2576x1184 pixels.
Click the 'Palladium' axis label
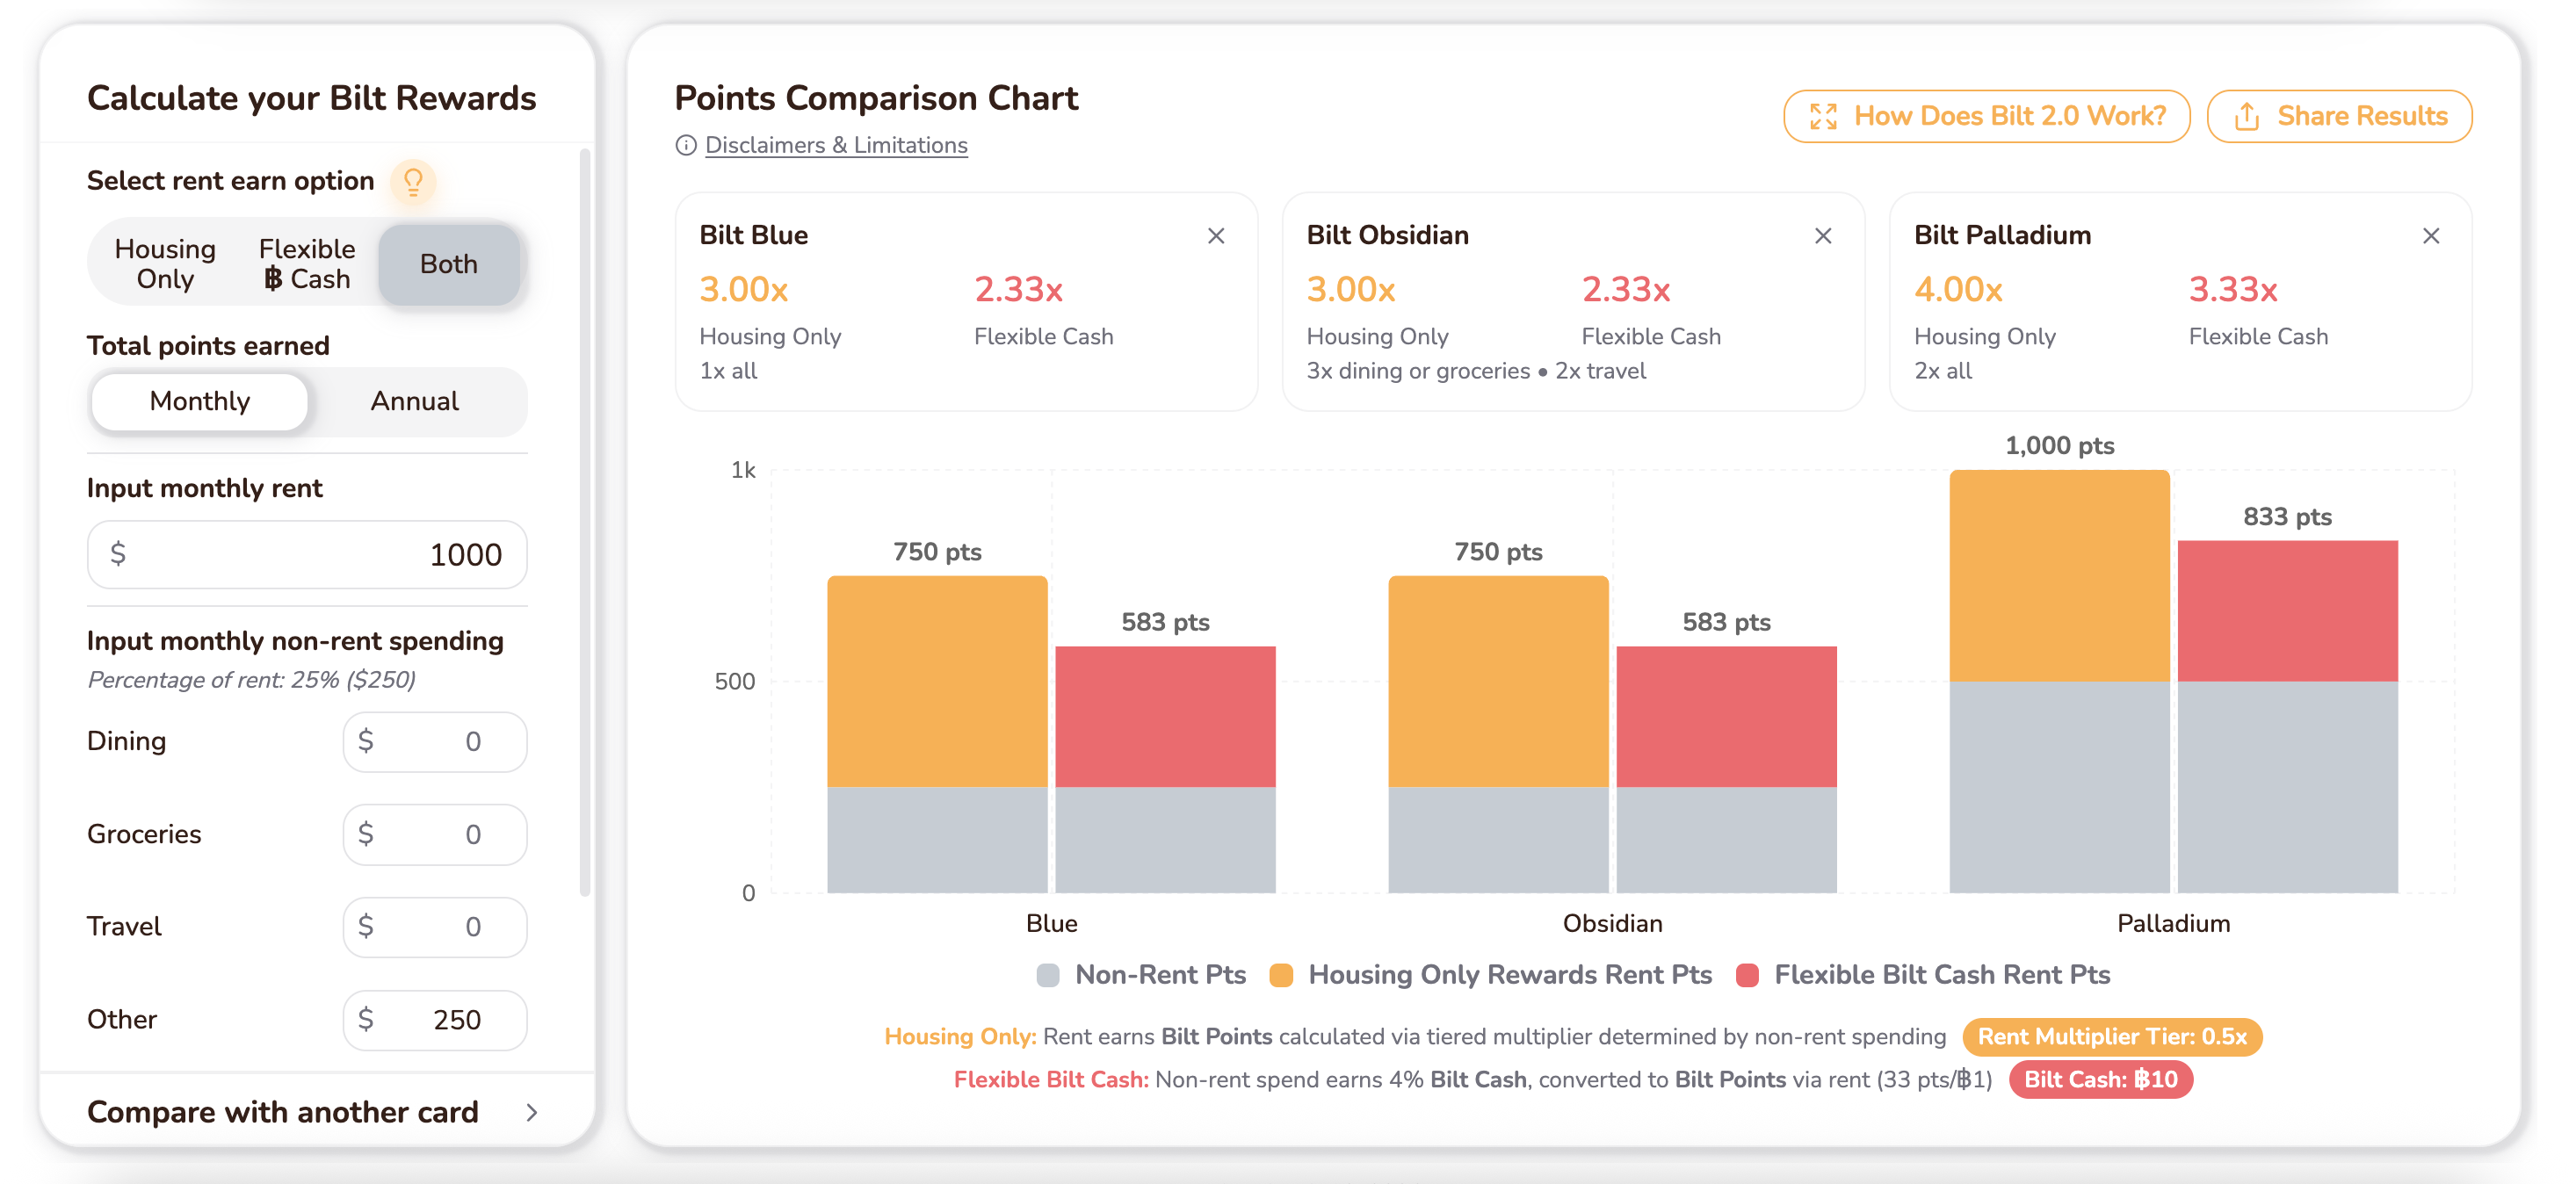point(2173,924)
